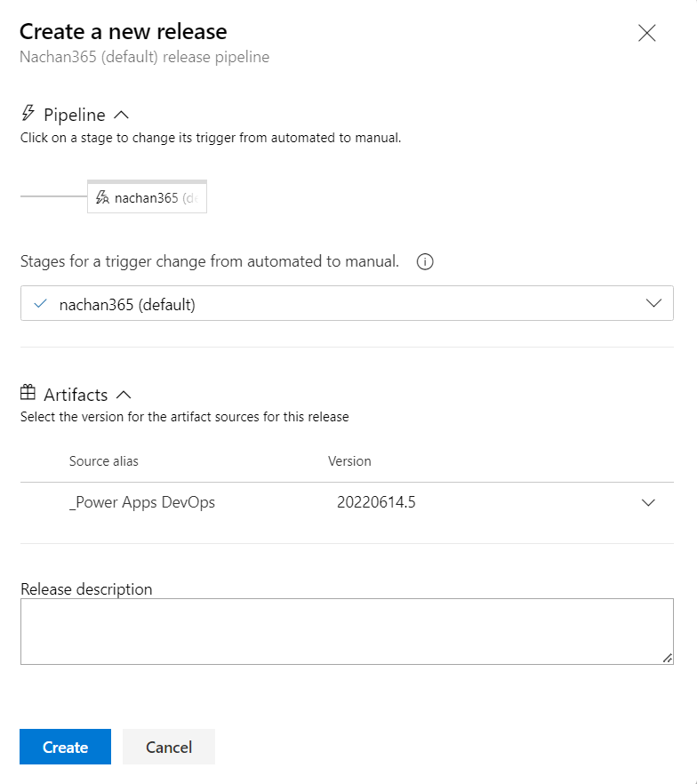Image resolution: width=697 pixels, height=784 pixels.
Task: Click the checkmark beside nachan365 (default)
Action: [40, 303]
